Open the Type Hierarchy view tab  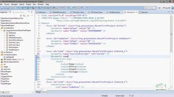coord(19,12)
